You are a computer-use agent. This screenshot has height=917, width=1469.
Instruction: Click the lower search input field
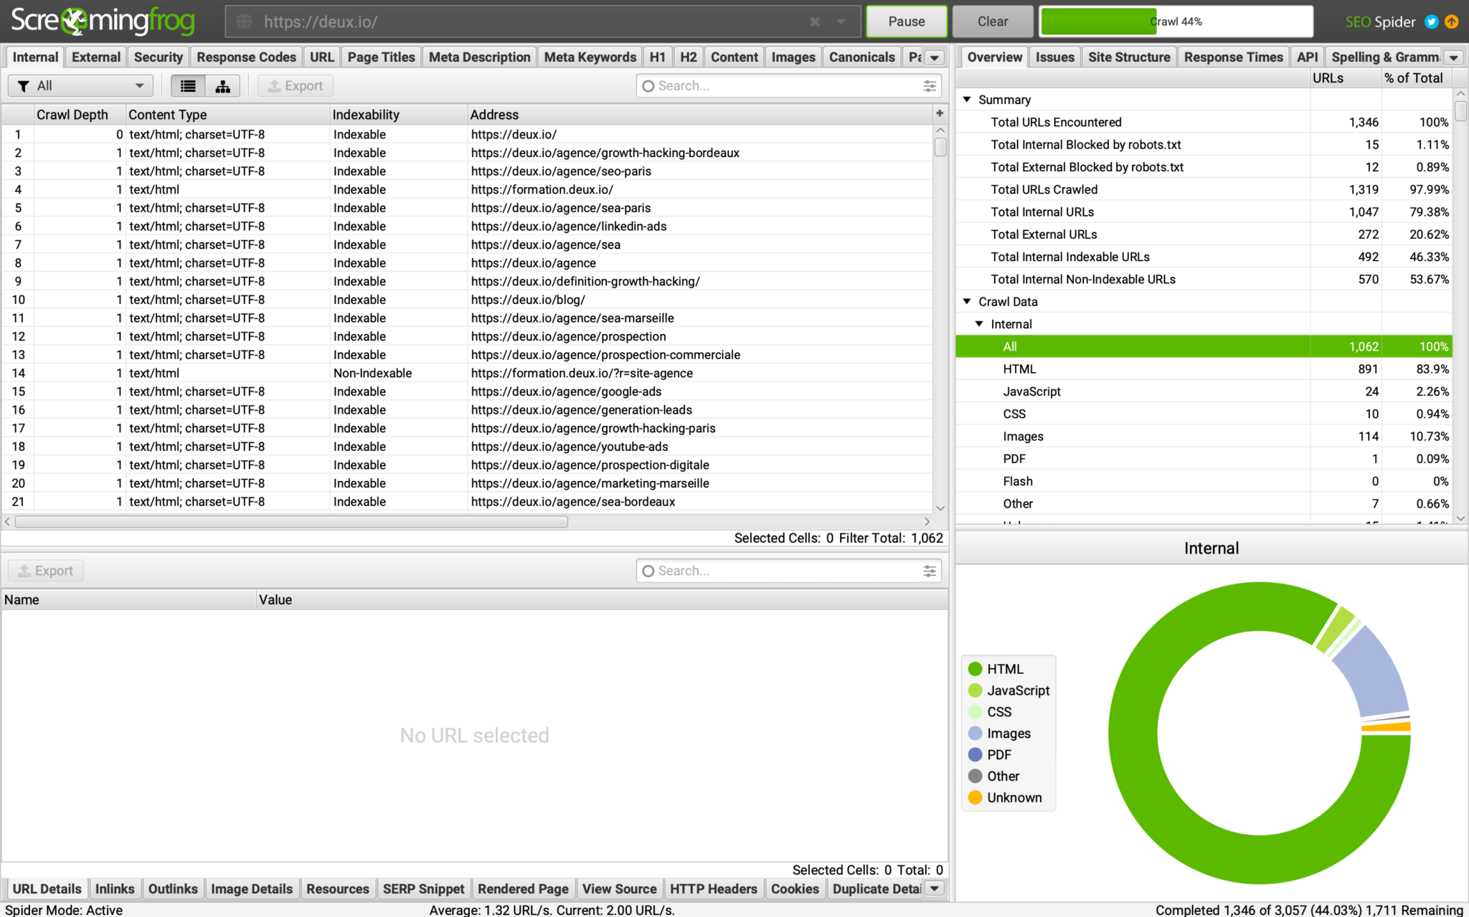[x=788, y=571]
